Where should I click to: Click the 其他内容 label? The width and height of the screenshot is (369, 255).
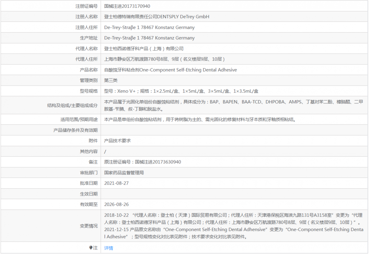pos(89,151)
